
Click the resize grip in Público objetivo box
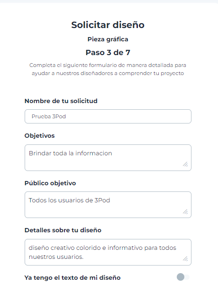point(185,211)
